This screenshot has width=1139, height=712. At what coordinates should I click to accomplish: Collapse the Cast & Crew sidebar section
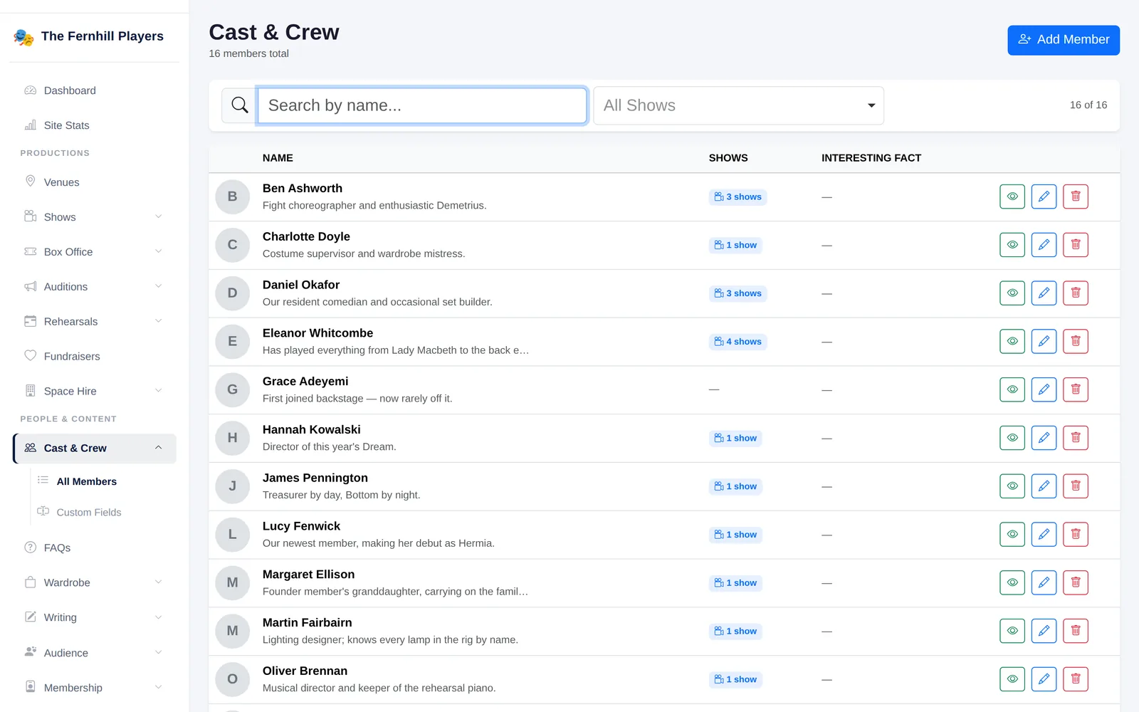click(95, 449)
